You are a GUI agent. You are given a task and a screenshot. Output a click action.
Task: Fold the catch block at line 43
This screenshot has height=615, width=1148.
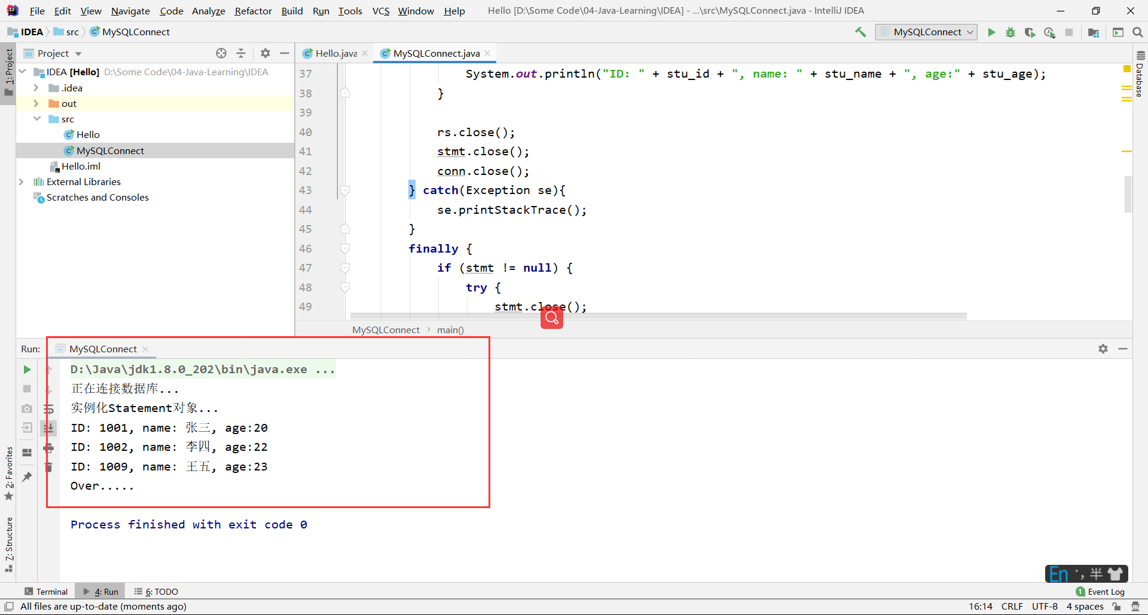pyautogui.click(x=345, y=190)
